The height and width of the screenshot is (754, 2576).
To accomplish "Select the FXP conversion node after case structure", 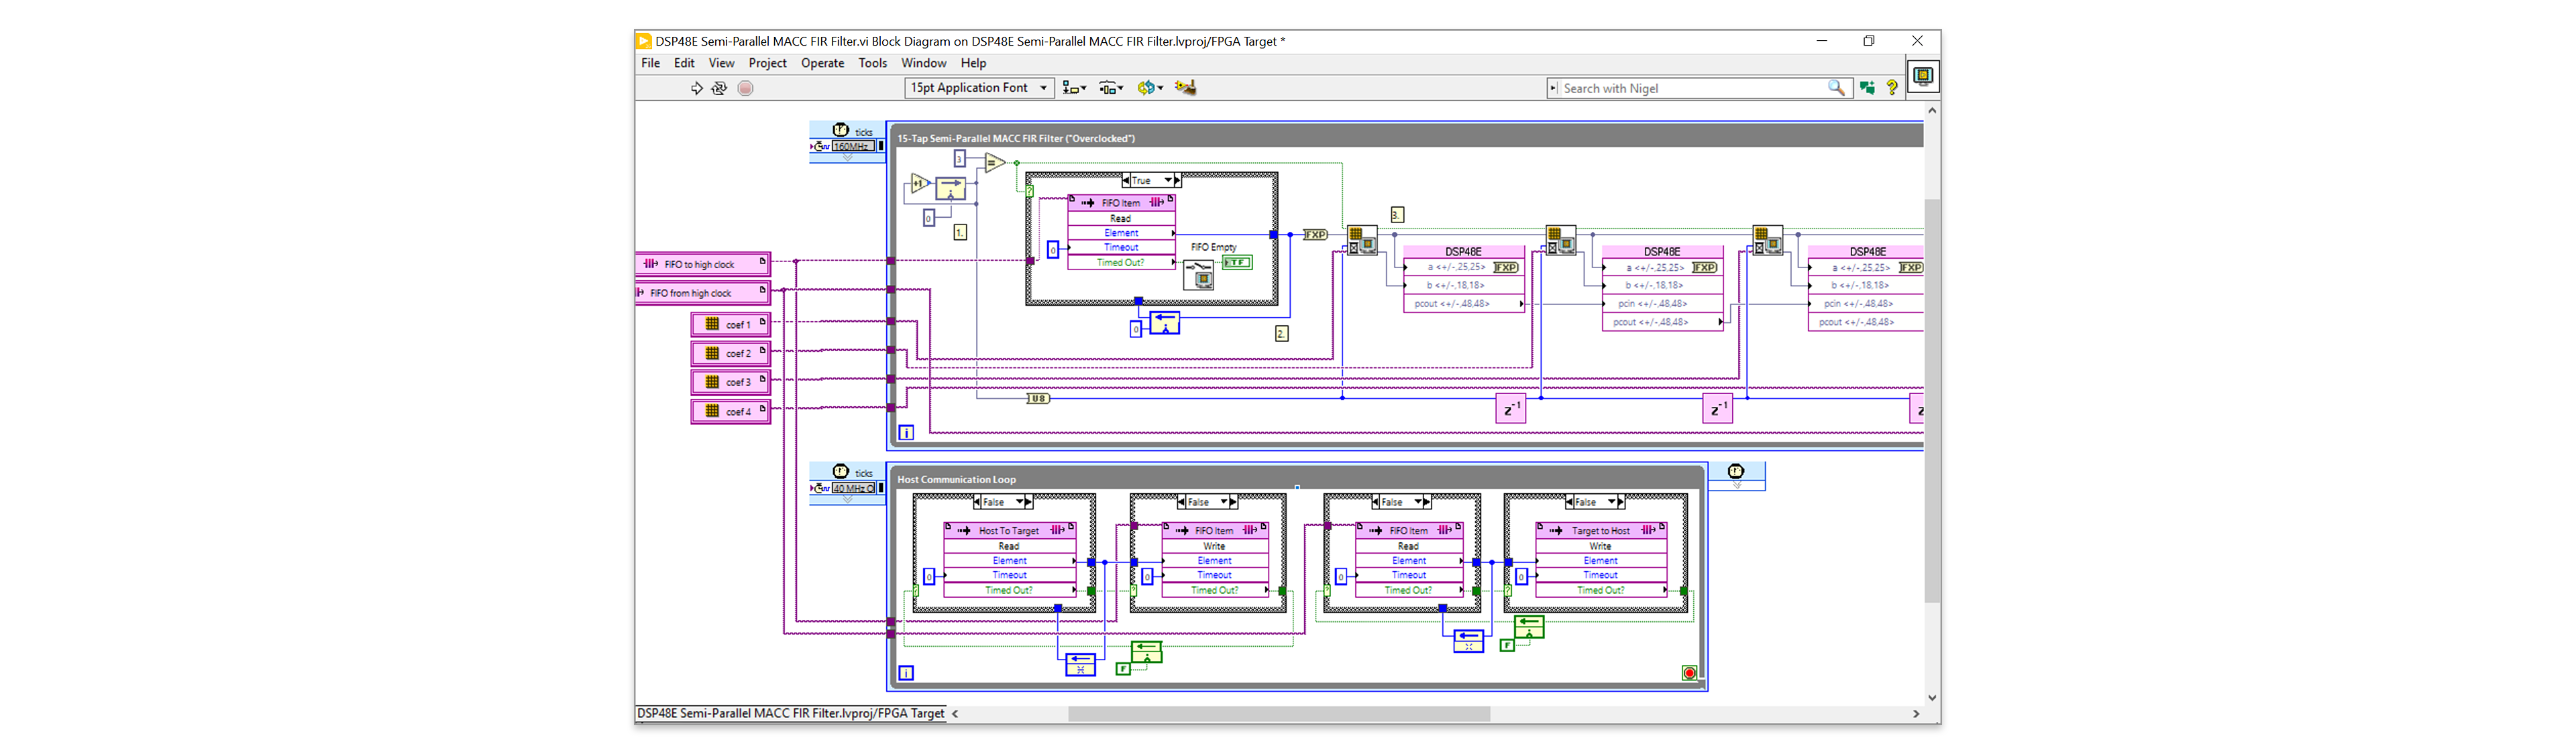I will tap(1315, 235).
